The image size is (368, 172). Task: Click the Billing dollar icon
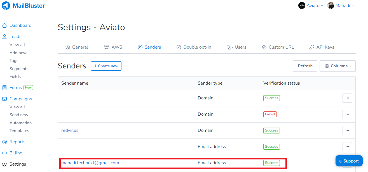point(4,153)
